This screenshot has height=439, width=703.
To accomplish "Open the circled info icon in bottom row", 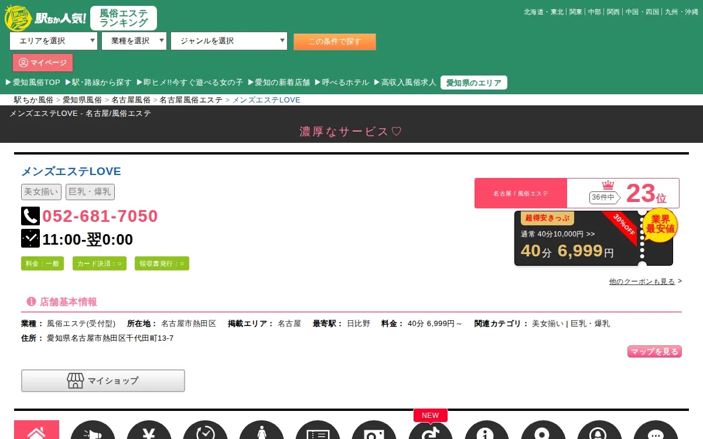I will click(x=487, y=430).
